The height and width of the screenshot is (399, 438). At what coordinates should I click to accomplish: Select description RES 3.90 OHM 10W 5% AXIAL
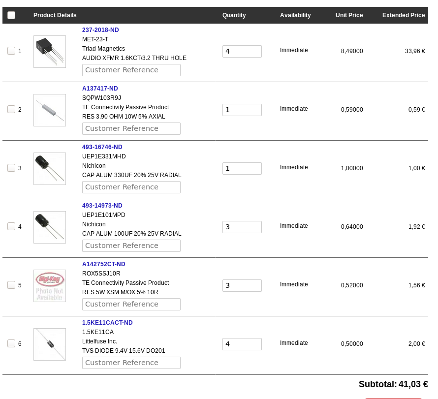point(124,117)
